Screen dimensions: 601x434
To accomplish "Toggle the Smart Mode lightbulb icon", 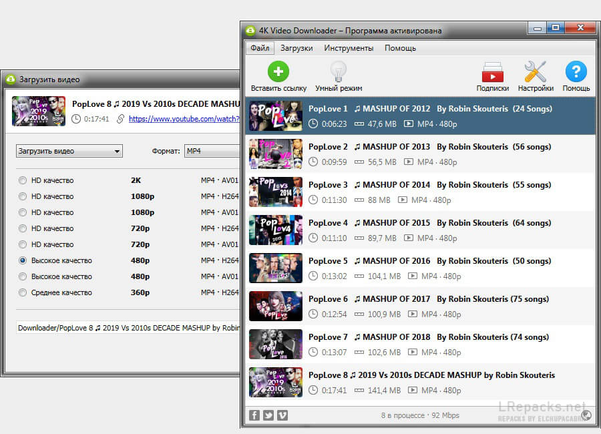I will [x=338, y=71].
